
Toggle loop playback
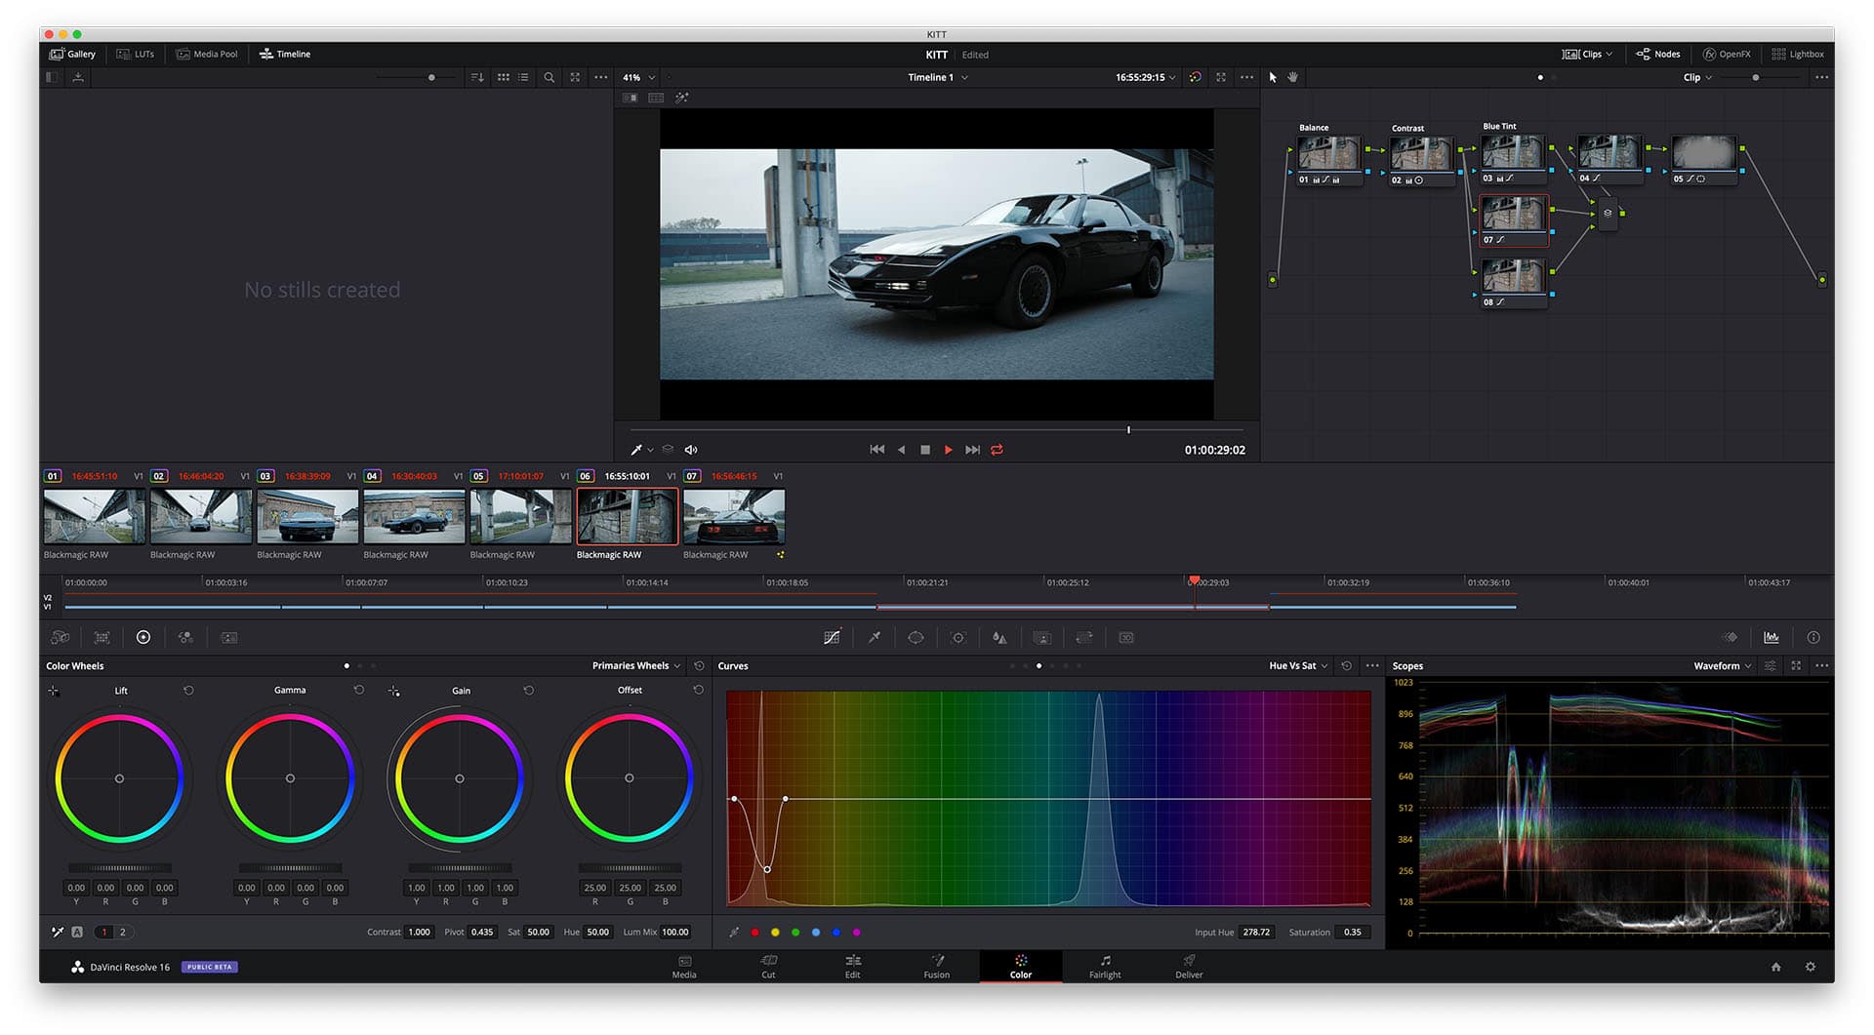pos(997,450)
